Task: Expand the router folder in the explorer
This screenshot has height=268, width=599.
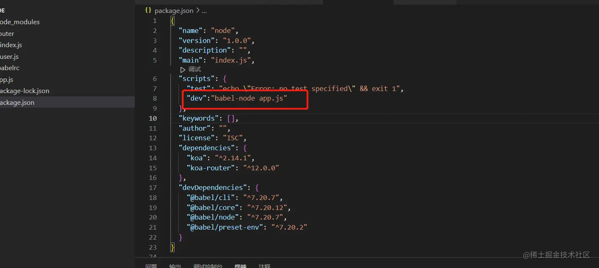Action: [7, 34]
